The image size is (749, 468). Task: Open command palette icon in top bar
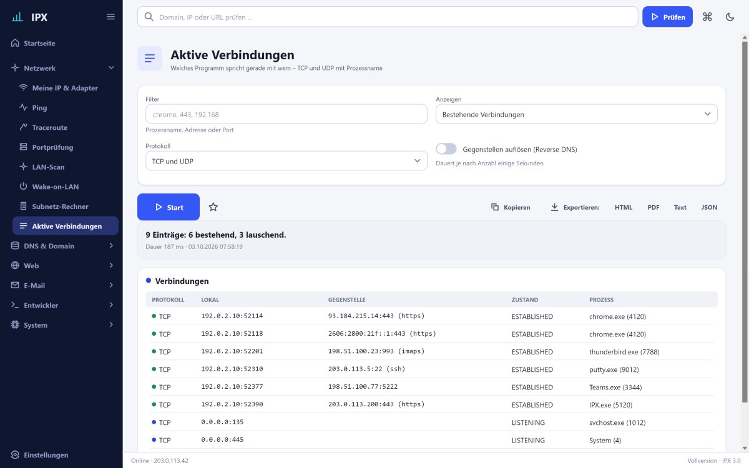coord(707,17)
